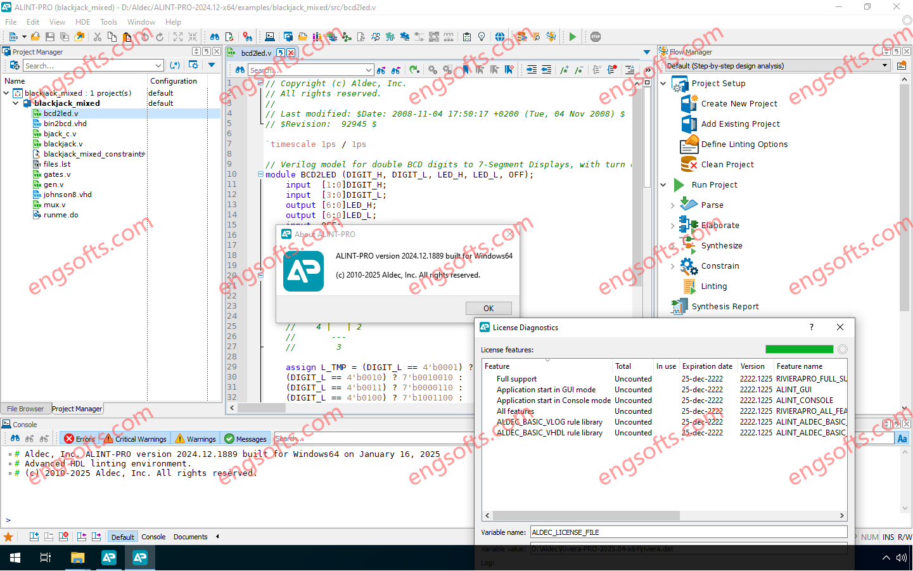The image size is (913, 571).
Task: Click the Undo arrow in main toolbar
Action: pyautogui.click(x=145, y=37)
